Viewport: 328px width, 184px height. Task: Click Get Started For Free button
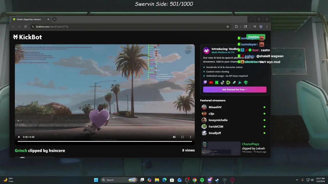[x=235, y=89]
